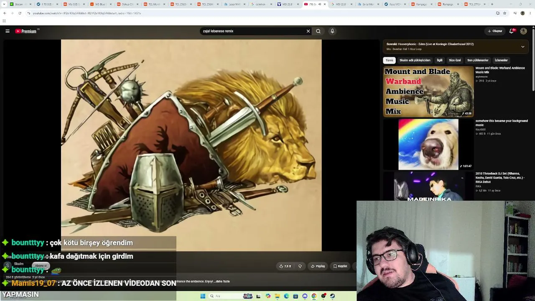
Task: Like the video with thumbs up
Action: (285, 266)
